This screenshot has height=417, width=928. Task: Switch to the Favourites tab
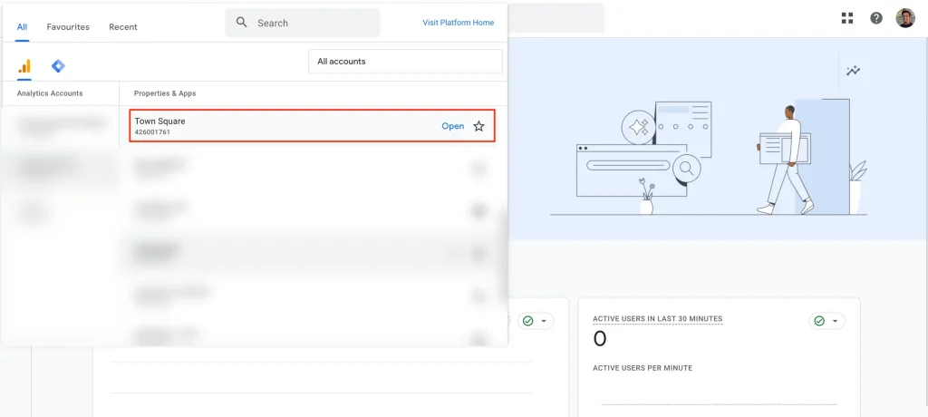pyautogui.click(x=68, y=26)
